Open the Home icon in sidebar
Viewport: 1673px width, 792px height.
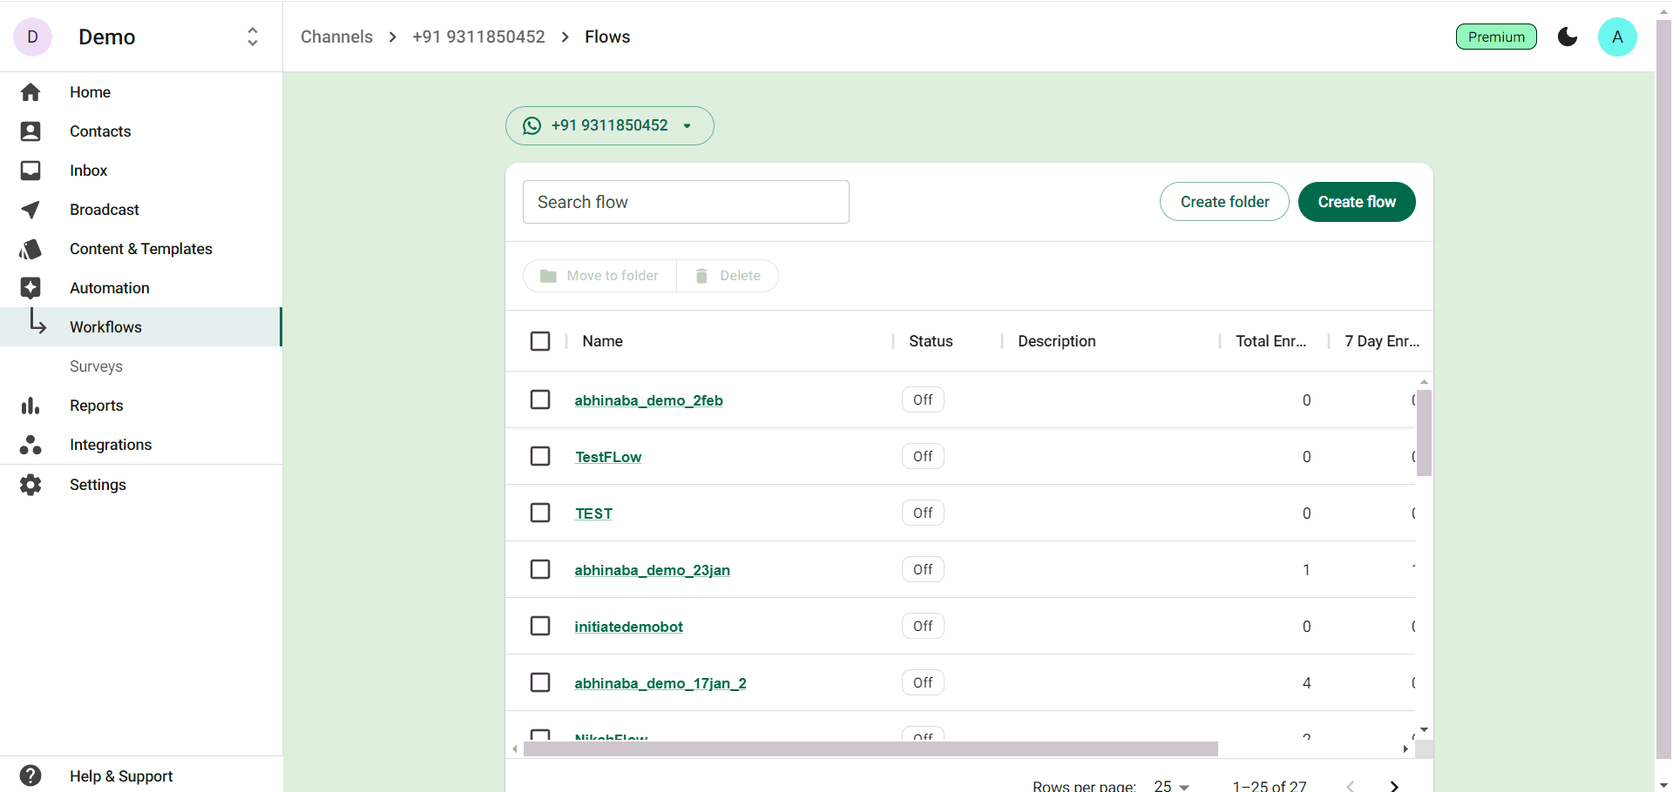pos(30,92)
